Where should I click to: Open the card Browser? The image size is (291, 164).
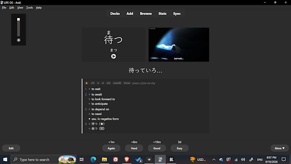tap(145, 14)
